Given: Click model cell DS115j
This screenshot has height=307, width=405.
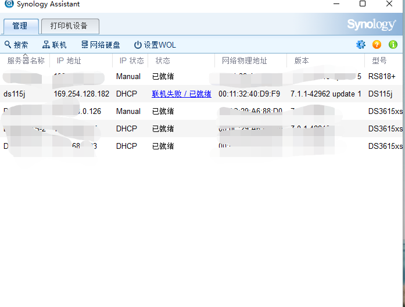Looking at the screenshot, I should pyautogui.click(x=380, y=94).
